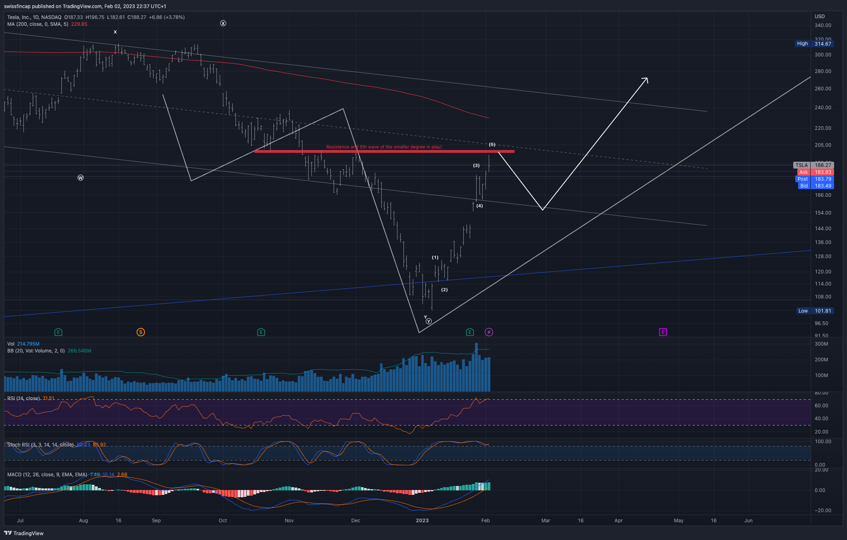Click the USD currency label

(x=820, y=17)
